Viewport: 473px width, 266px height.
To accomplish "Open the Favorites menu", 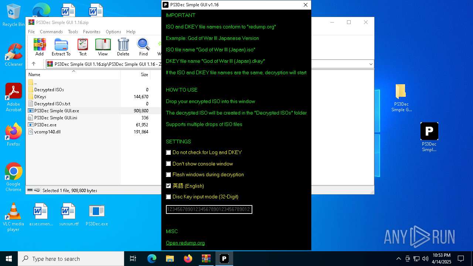I will (x=92, y=32).
